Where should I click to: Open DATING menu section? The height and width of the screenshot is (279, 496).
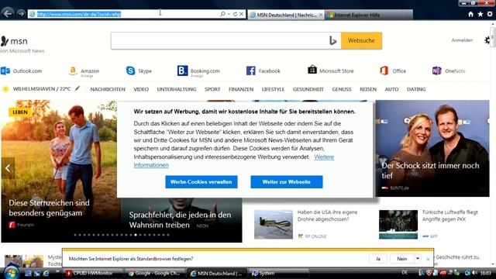pyautogui.click(x=416, y=89)
